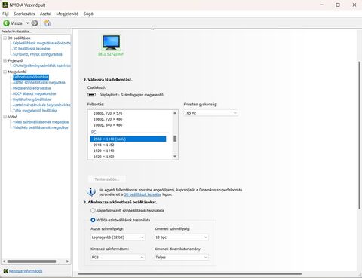The width and height of the screenshot is (362, 278).
Task: Collapse the Fejlesztő tree node
Action: pos(5,60)
